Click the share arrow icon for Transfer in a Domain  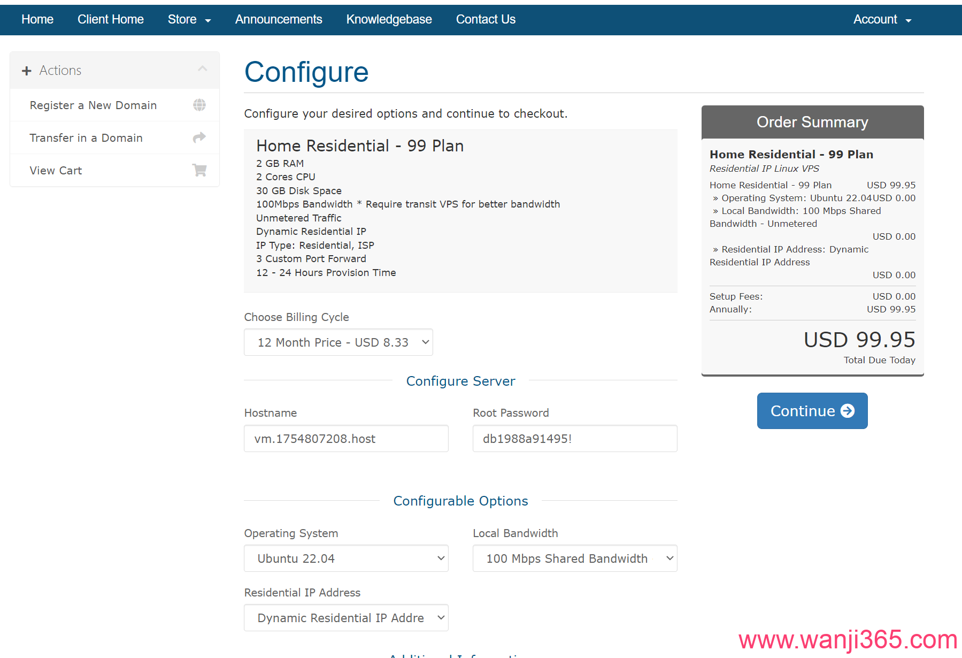199,137
